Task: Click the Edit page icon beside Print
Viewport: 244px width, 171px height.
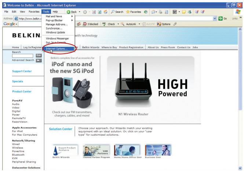Action: pyautogui.click(x=167, y=12)
